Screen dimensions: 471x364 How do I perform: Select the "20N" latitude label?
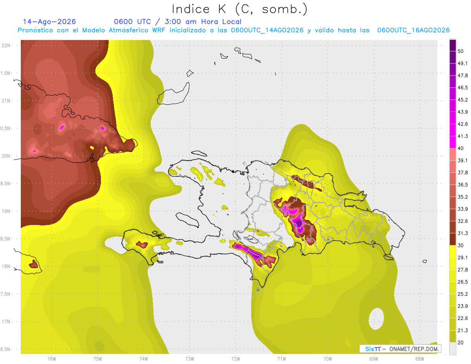tap(6, 156)
